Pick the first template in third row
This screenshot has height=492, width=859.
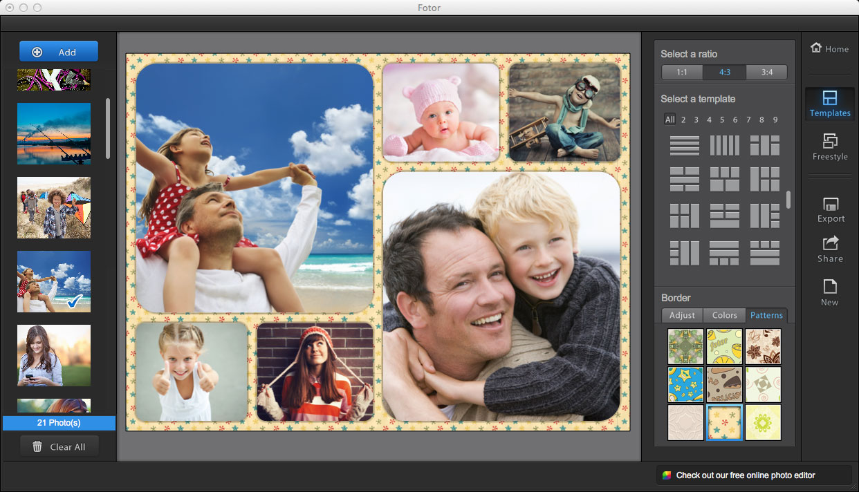pyautogui.click(x=685, y=216)
